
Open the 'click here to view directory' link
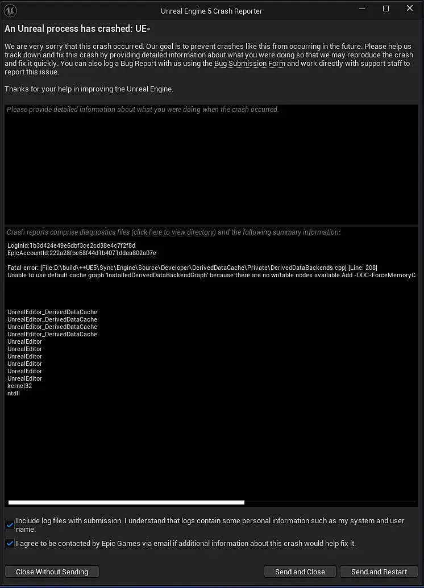tap(174, 232)
